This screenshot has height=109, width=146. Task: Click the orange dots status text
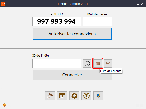[x=9, y=106]
